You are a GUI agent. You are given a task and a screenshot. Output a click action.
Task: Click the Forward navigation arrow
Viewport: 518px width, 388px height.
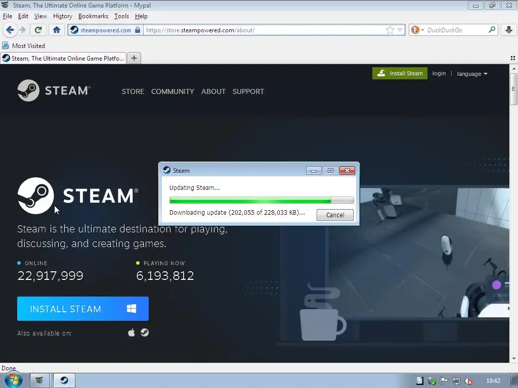(22, 30)
